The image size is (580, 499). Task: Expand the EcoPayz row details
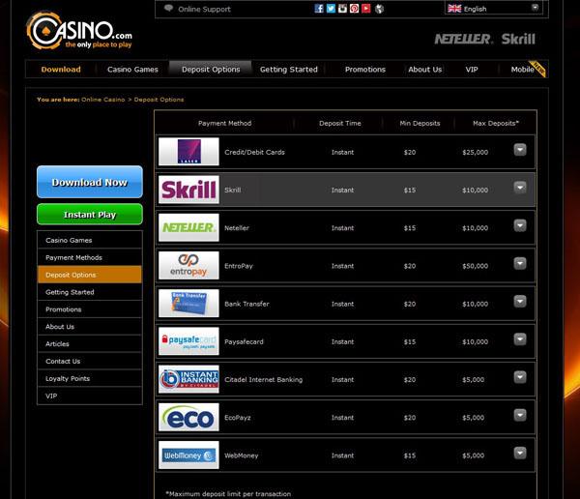(520, 415)
